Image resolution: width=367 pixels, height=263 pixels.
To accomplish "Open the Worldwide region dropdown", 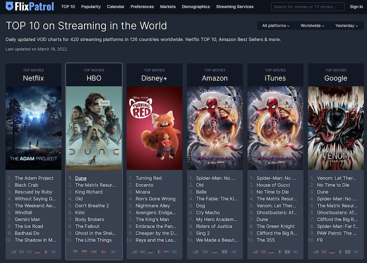I will 313,26.
